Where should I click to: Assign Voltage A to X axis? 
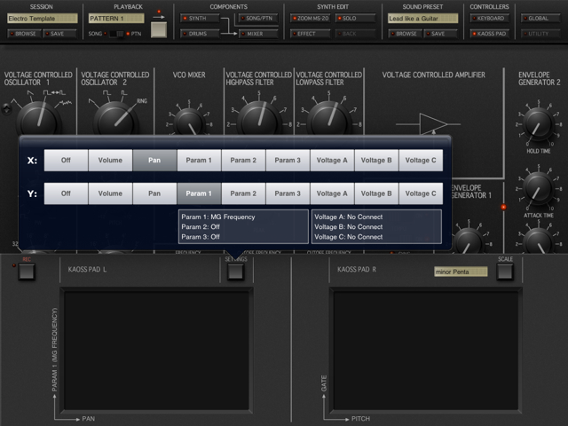pyautogui.click(x=332, y=160)
